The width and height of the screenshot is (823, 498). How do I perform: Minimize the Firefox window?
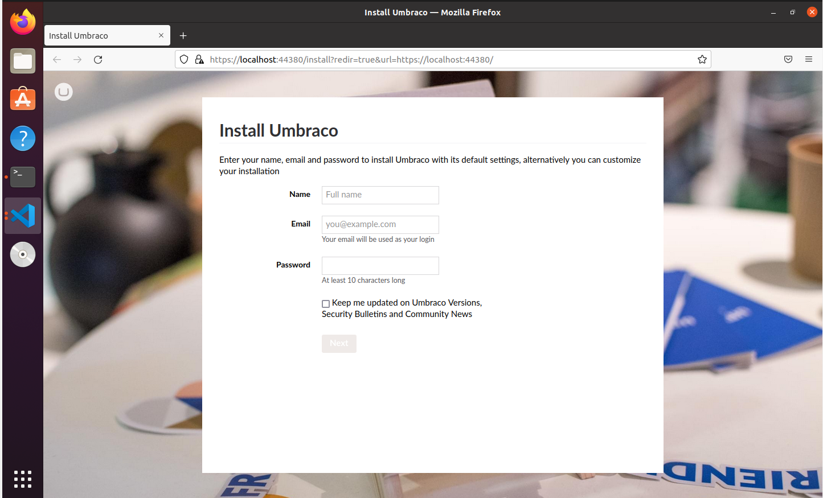(773, 12)
